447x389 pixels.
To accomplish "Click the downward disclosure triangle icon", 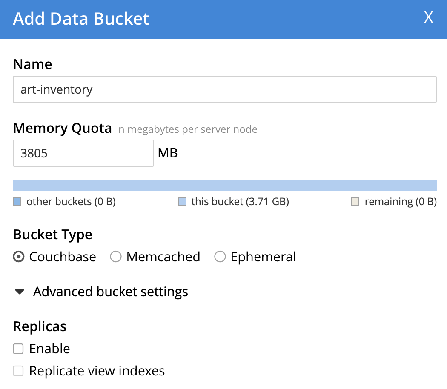I will [20, 292].
